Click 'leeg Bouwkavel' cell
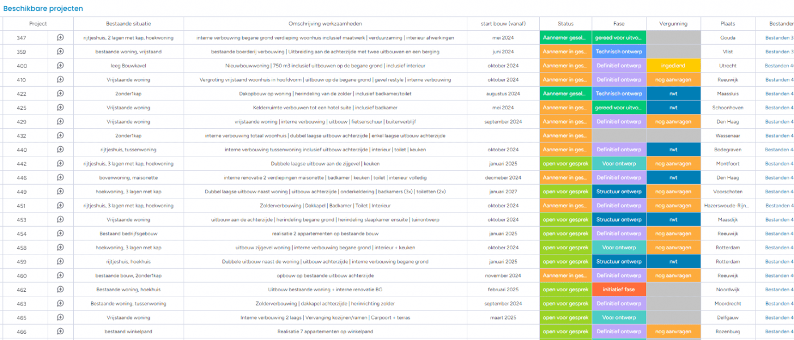 (129, 66)
